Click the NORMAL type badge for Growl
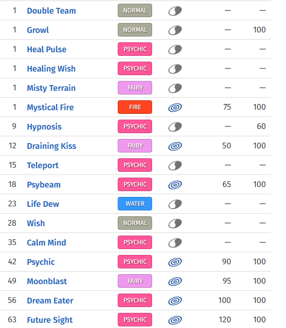This screenshot has height=328, width=286. tap(135, 30)
